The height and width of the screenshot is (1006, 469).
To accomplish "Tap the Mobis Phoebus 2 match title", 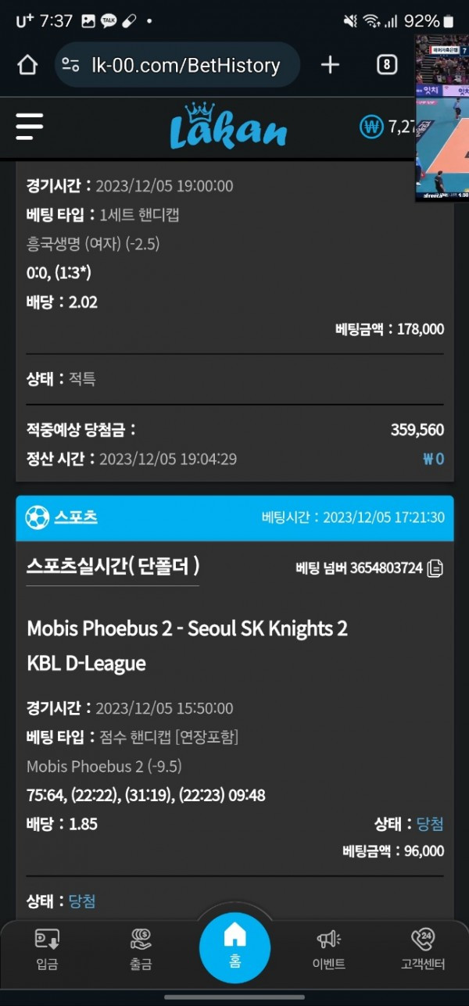I will coord(188,628).
